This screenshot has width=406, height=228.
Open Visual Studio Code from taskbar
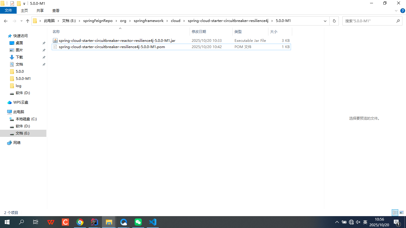tap(153, 222)
